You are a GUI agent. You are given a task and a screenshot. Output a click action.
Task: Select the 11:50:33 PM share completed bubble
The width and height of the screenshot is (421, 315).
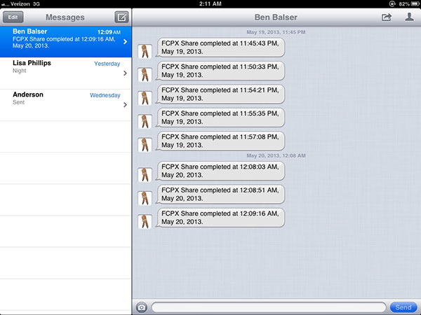220,71
